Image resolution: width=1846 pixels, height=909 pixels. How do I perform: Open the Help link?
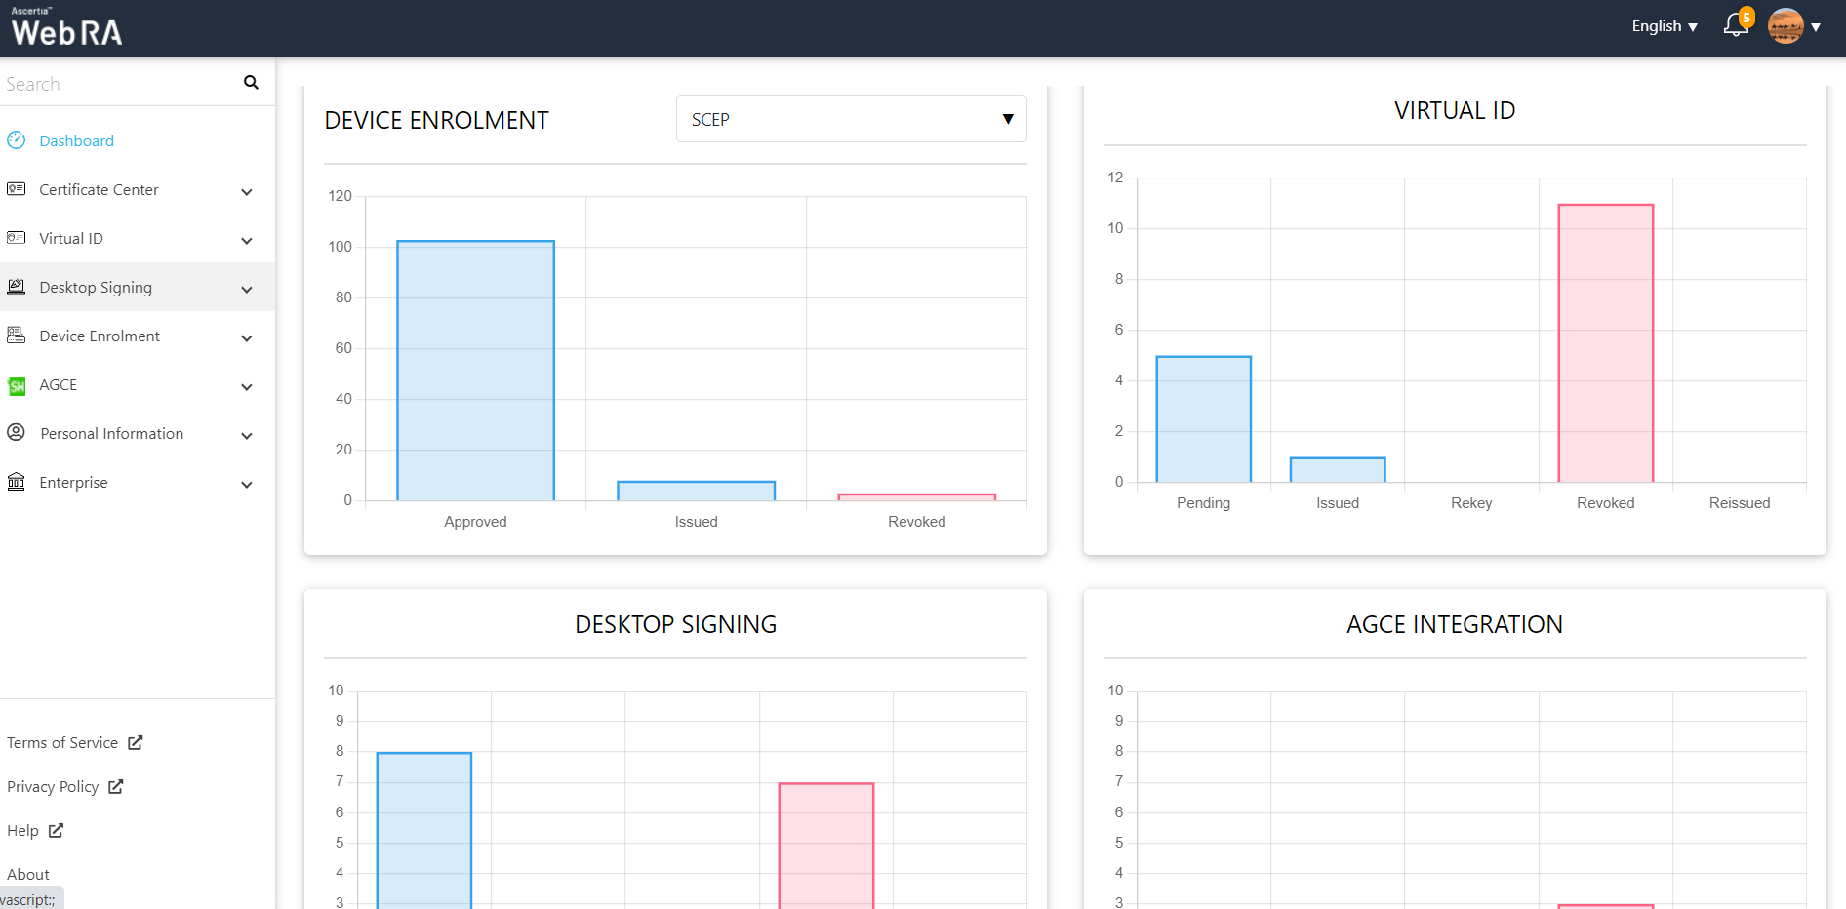(22, 830)
